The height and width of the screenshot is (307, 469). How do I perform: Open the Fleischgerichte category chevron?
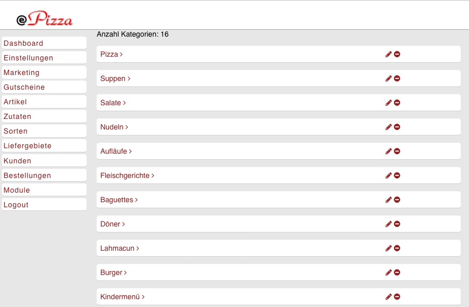[x=153, y=175]
